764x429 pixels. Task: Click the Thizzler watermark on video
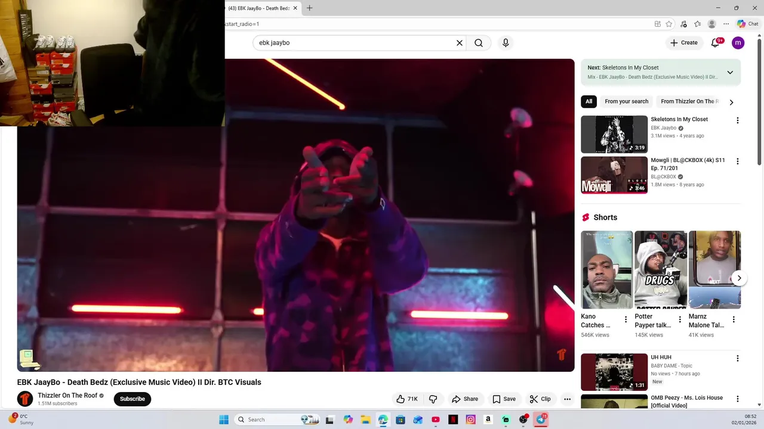[561, 355]
